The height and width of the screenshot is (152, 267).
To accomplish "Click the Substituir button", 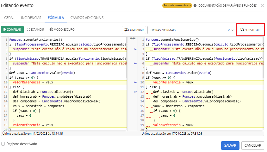I will tap(250, 30).
